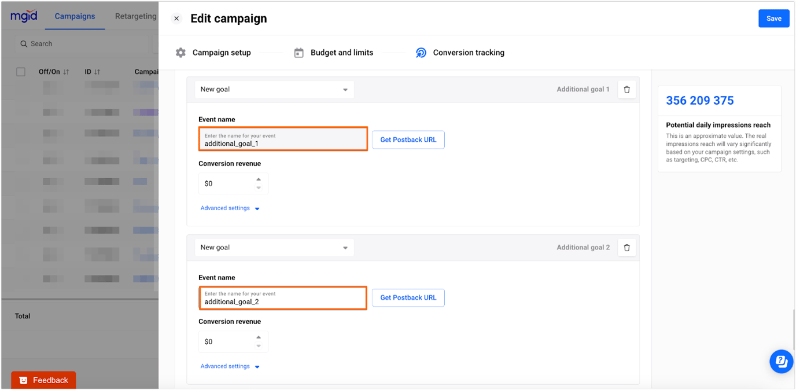The height and width of the screenshot is (390, 796).
Task: Remove Additional goal 2 via its trash icon
Action: pos(627,247)
